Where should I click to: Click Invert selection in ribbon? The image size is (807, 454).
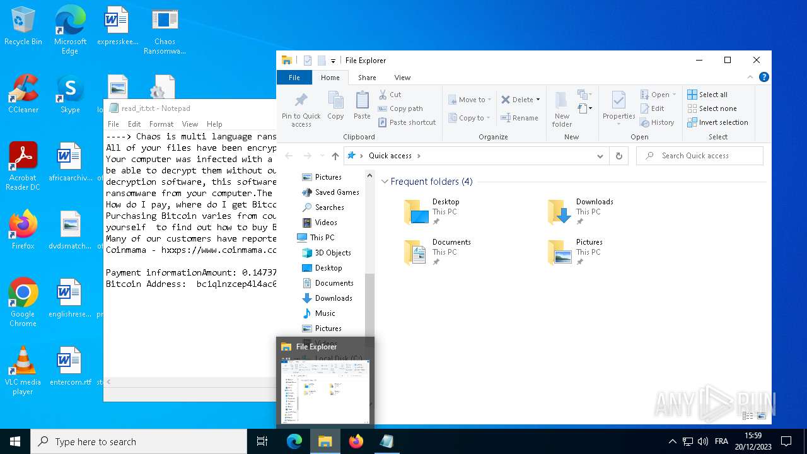[x=717, y=122]
